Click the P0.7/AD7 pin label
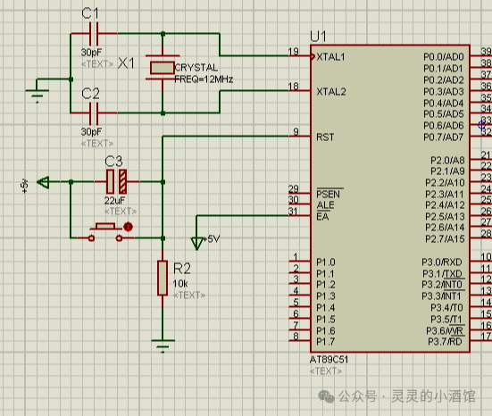This screenshot has width=492, height=416. [x=444, y=137]
